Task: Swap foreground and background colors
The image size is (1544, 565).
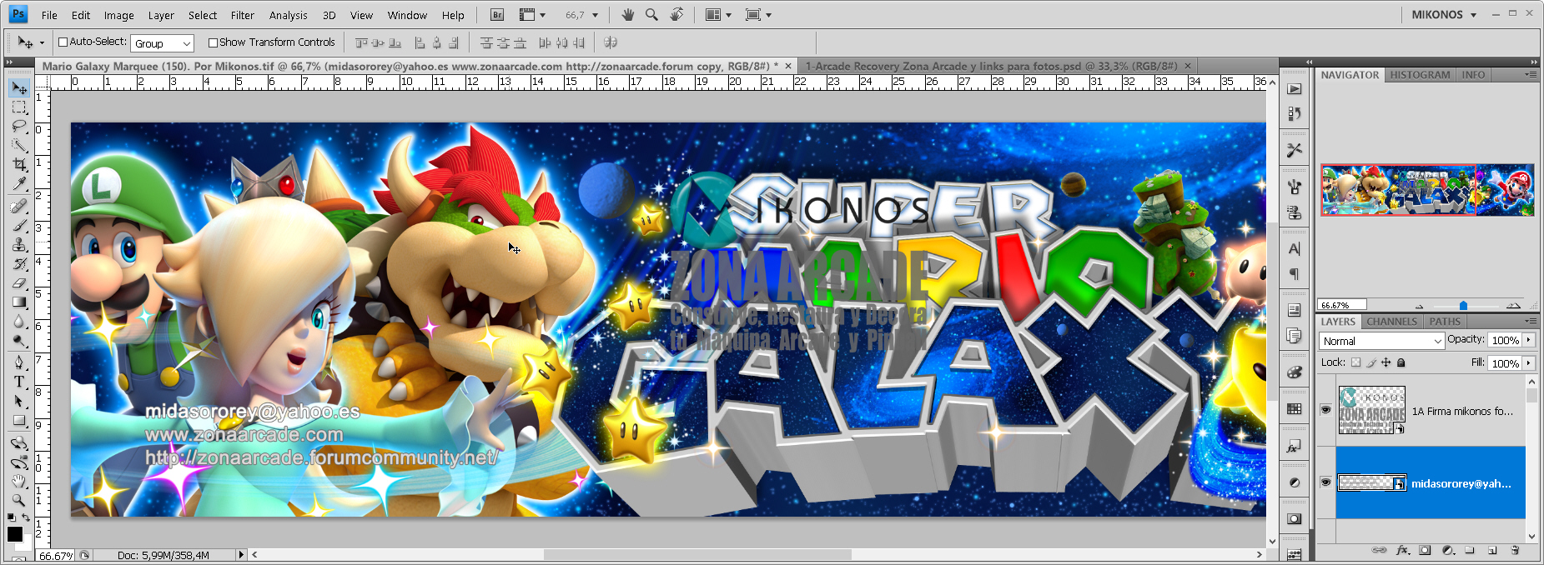Action: point(26,517)
